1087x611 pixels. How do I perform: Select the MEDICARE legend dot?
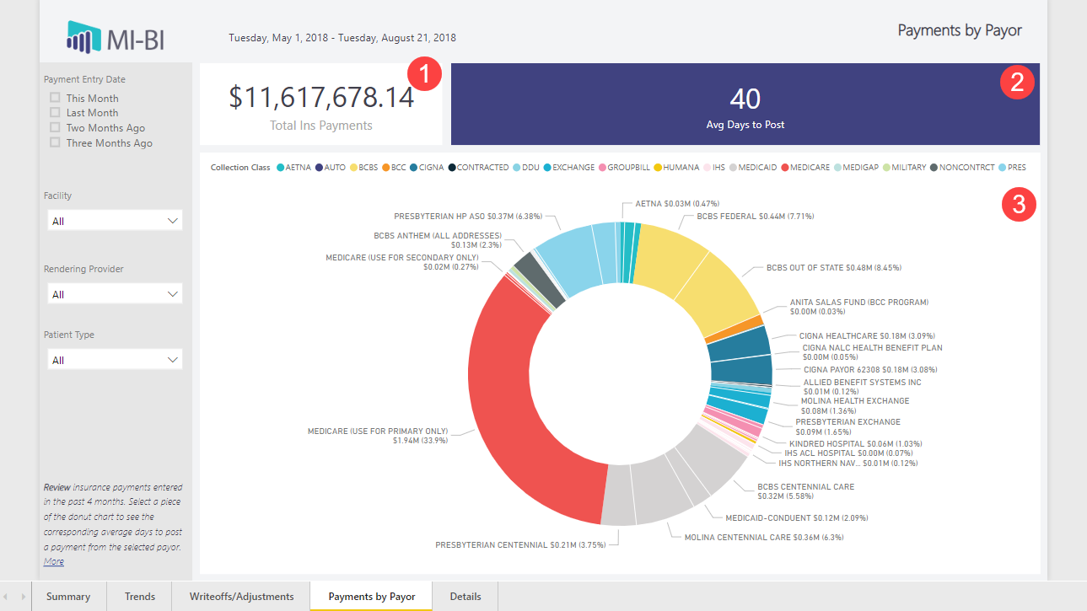787,168
